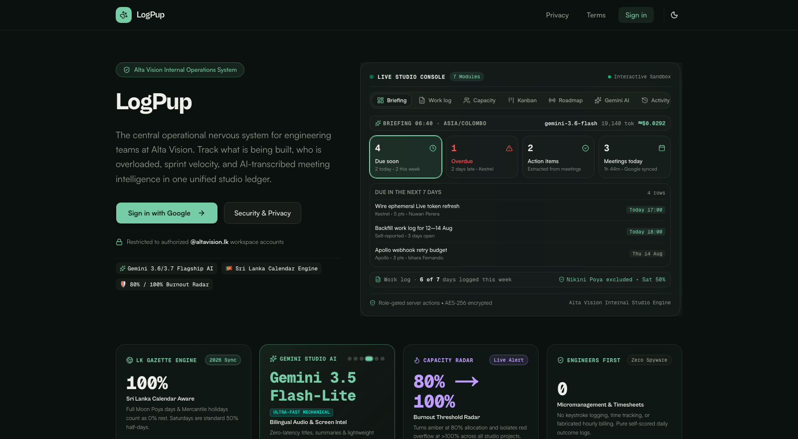Screen dimensions: 798x439
Task: Select the Briefing tab
Action: [x=392, y=100]
